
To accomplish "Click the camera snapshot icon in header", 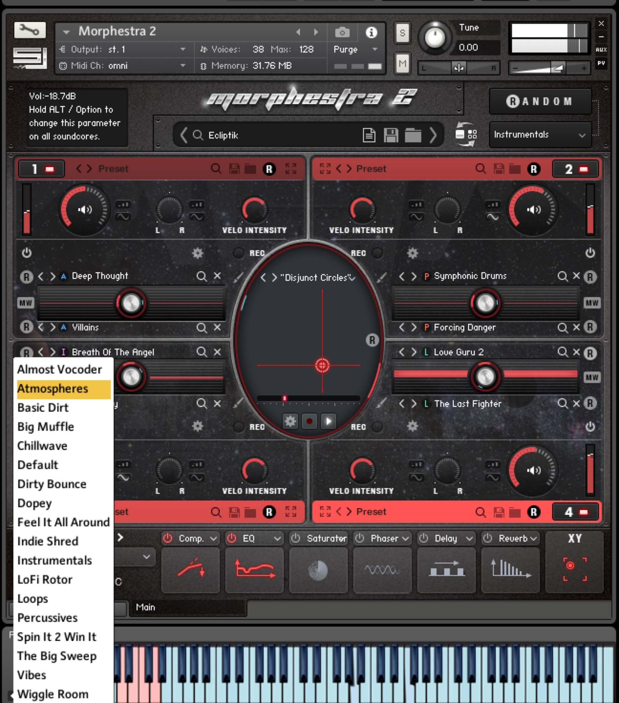I will [342, 32].
